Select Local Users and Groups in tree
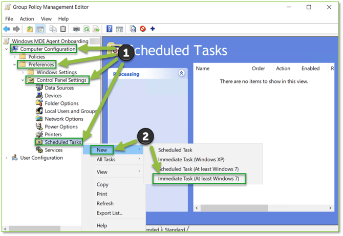 pyautogui.click(x=70, y=111)
